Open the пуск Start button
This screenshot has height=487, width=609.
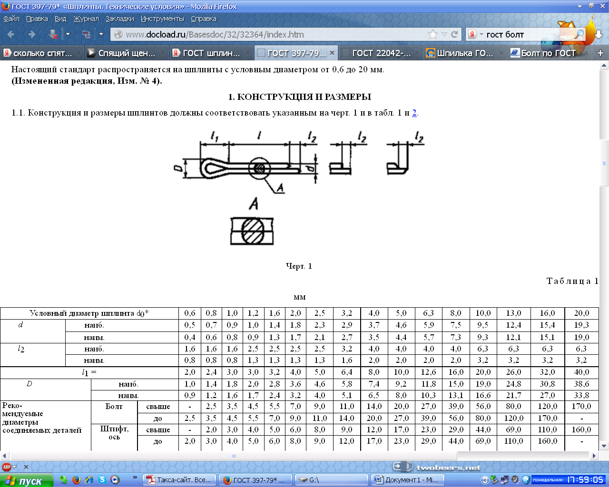coord(27,480)
